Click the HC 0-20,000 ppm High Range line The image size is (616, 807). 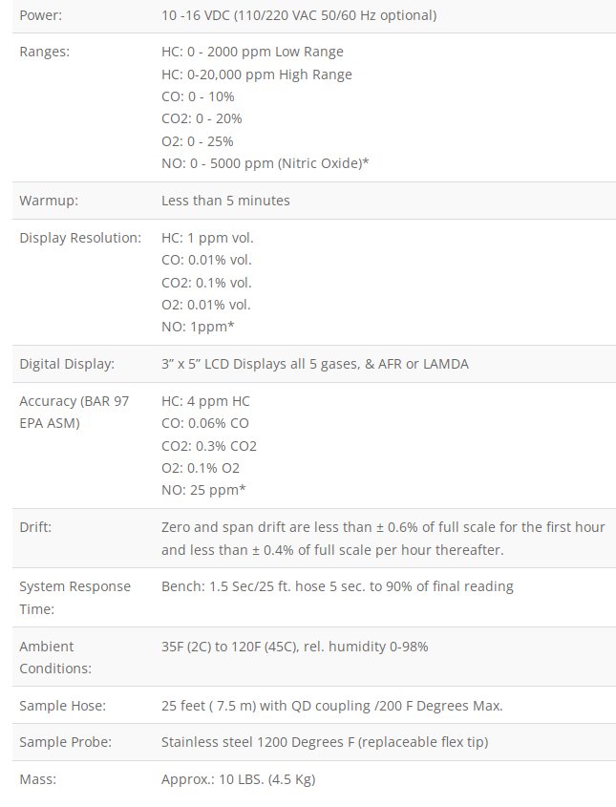coord(256,74)
